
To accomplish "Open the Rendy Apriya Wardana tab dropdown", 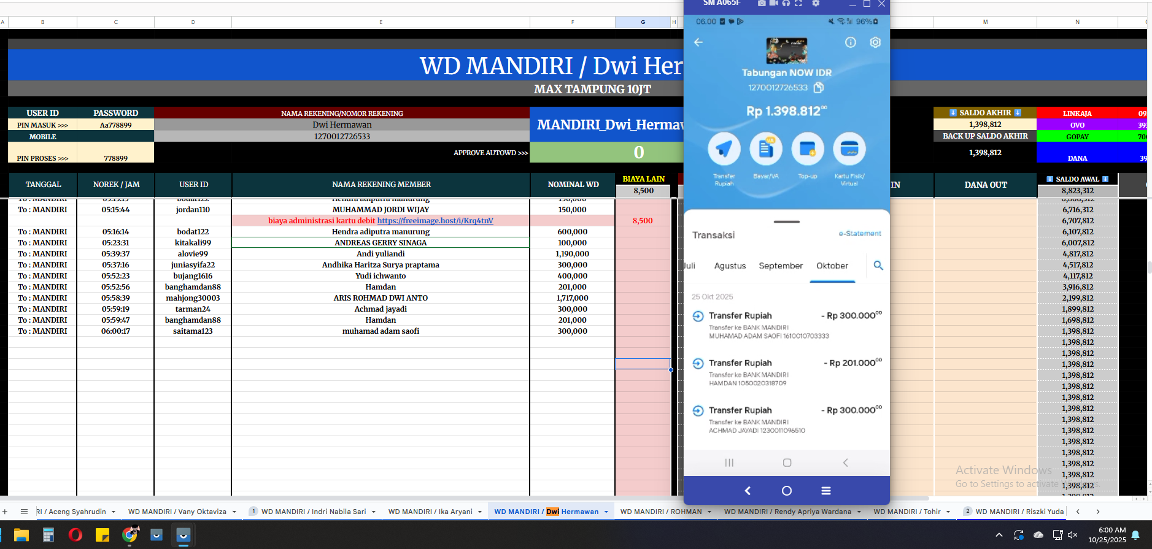I will [859, 512].
